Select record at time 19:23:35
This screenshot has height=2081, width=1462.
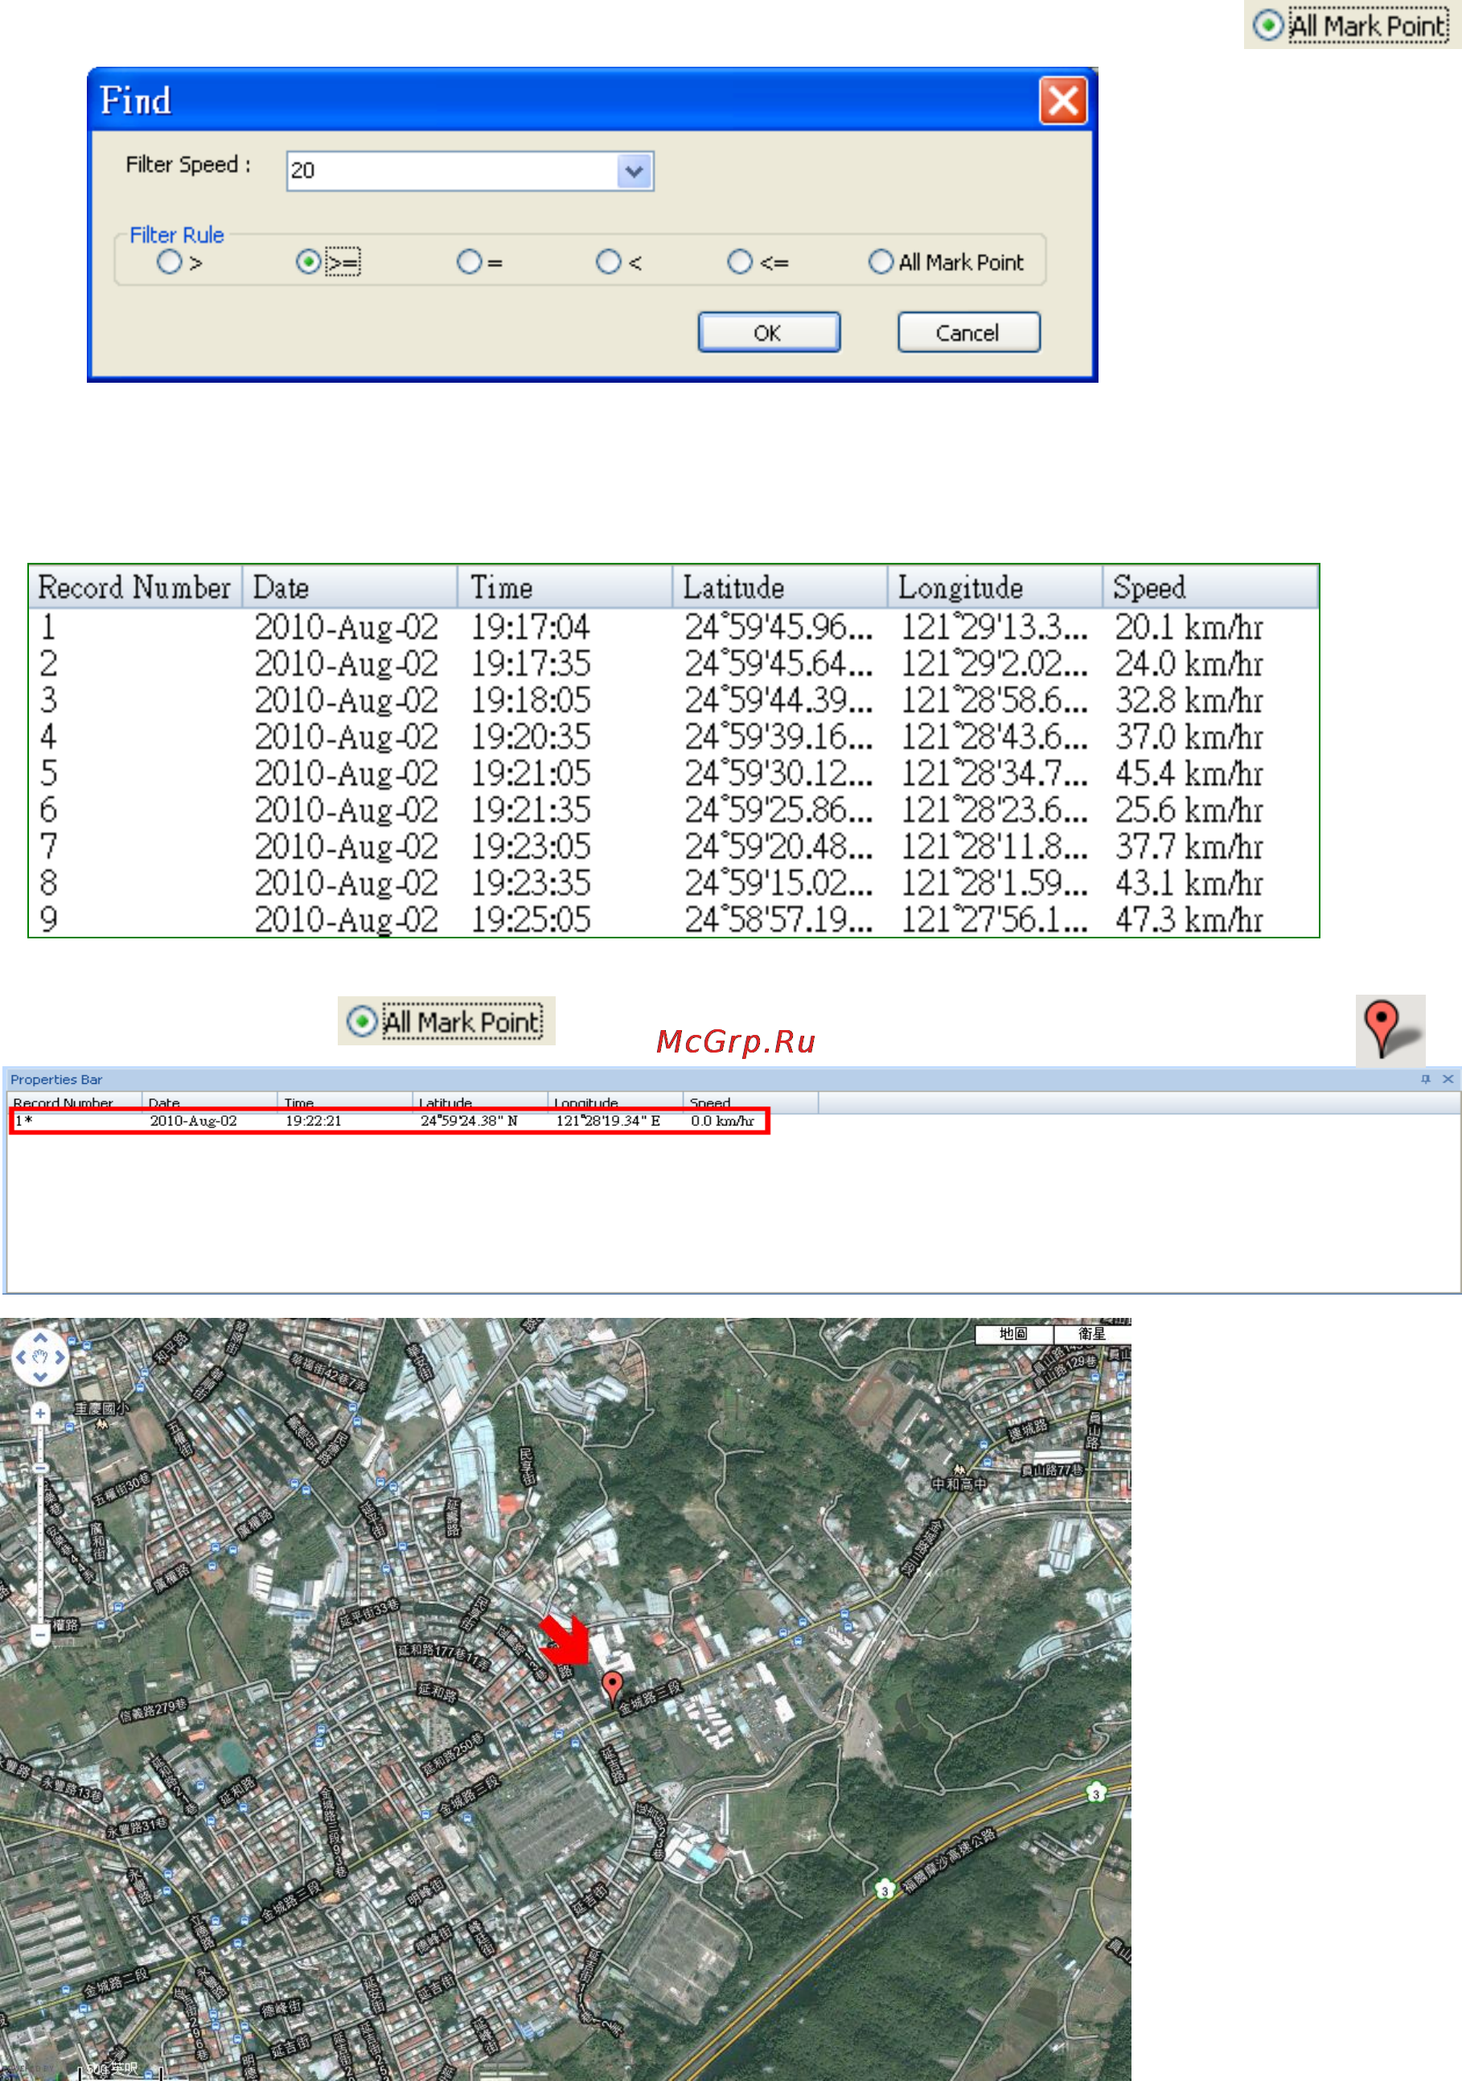pyautogui.click(x=673, y=883)
